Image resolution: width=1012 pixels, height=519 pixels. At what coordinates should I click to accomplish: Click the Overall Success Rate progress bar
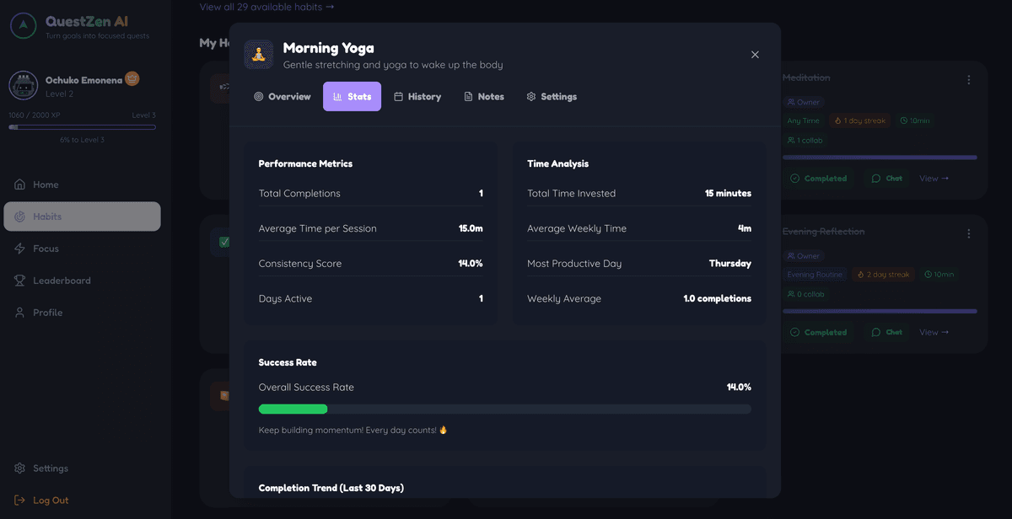[x=504, y=409]
